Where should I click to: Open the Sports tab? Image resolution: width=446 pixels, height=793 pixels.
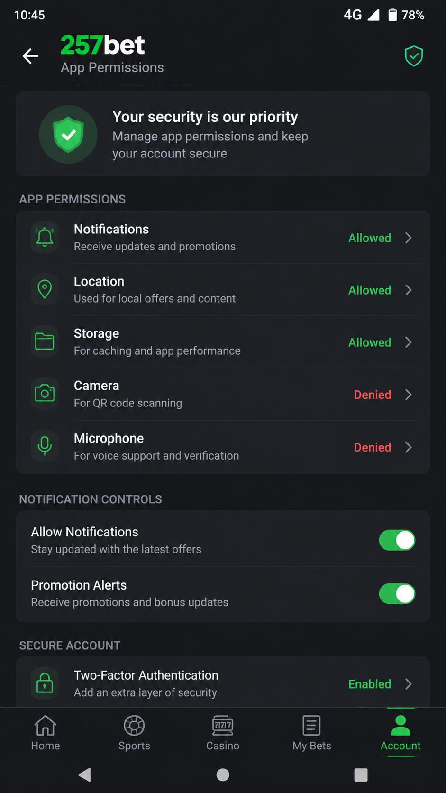coord(134,733)
